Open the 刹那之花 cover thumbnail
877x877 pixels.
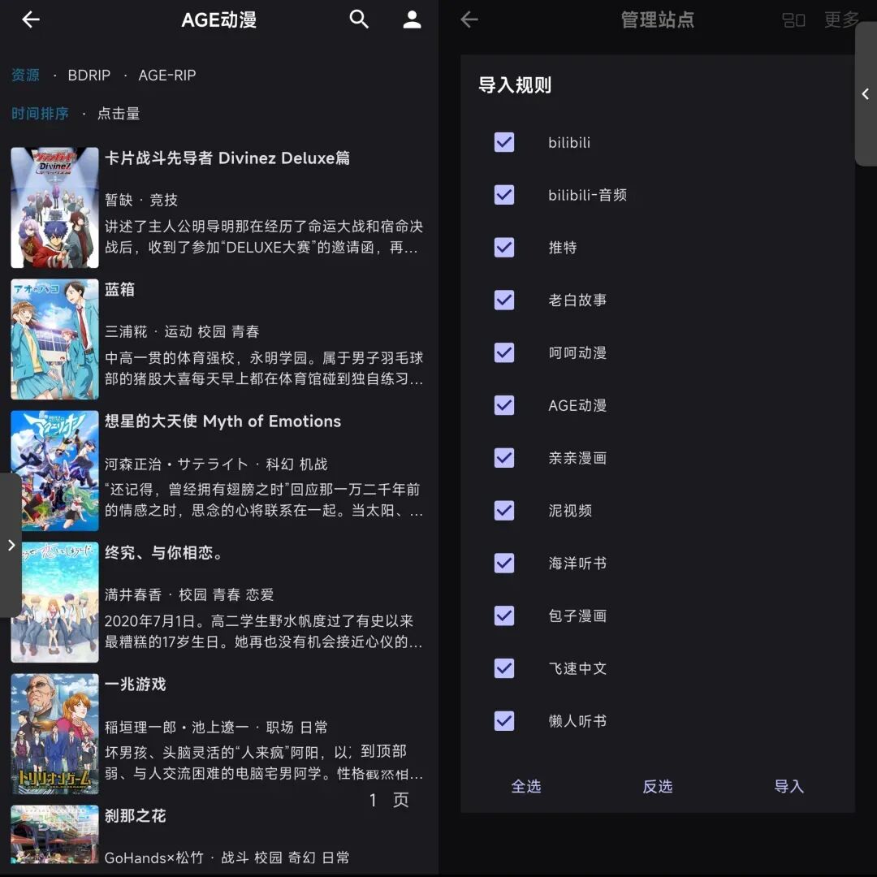55,834
